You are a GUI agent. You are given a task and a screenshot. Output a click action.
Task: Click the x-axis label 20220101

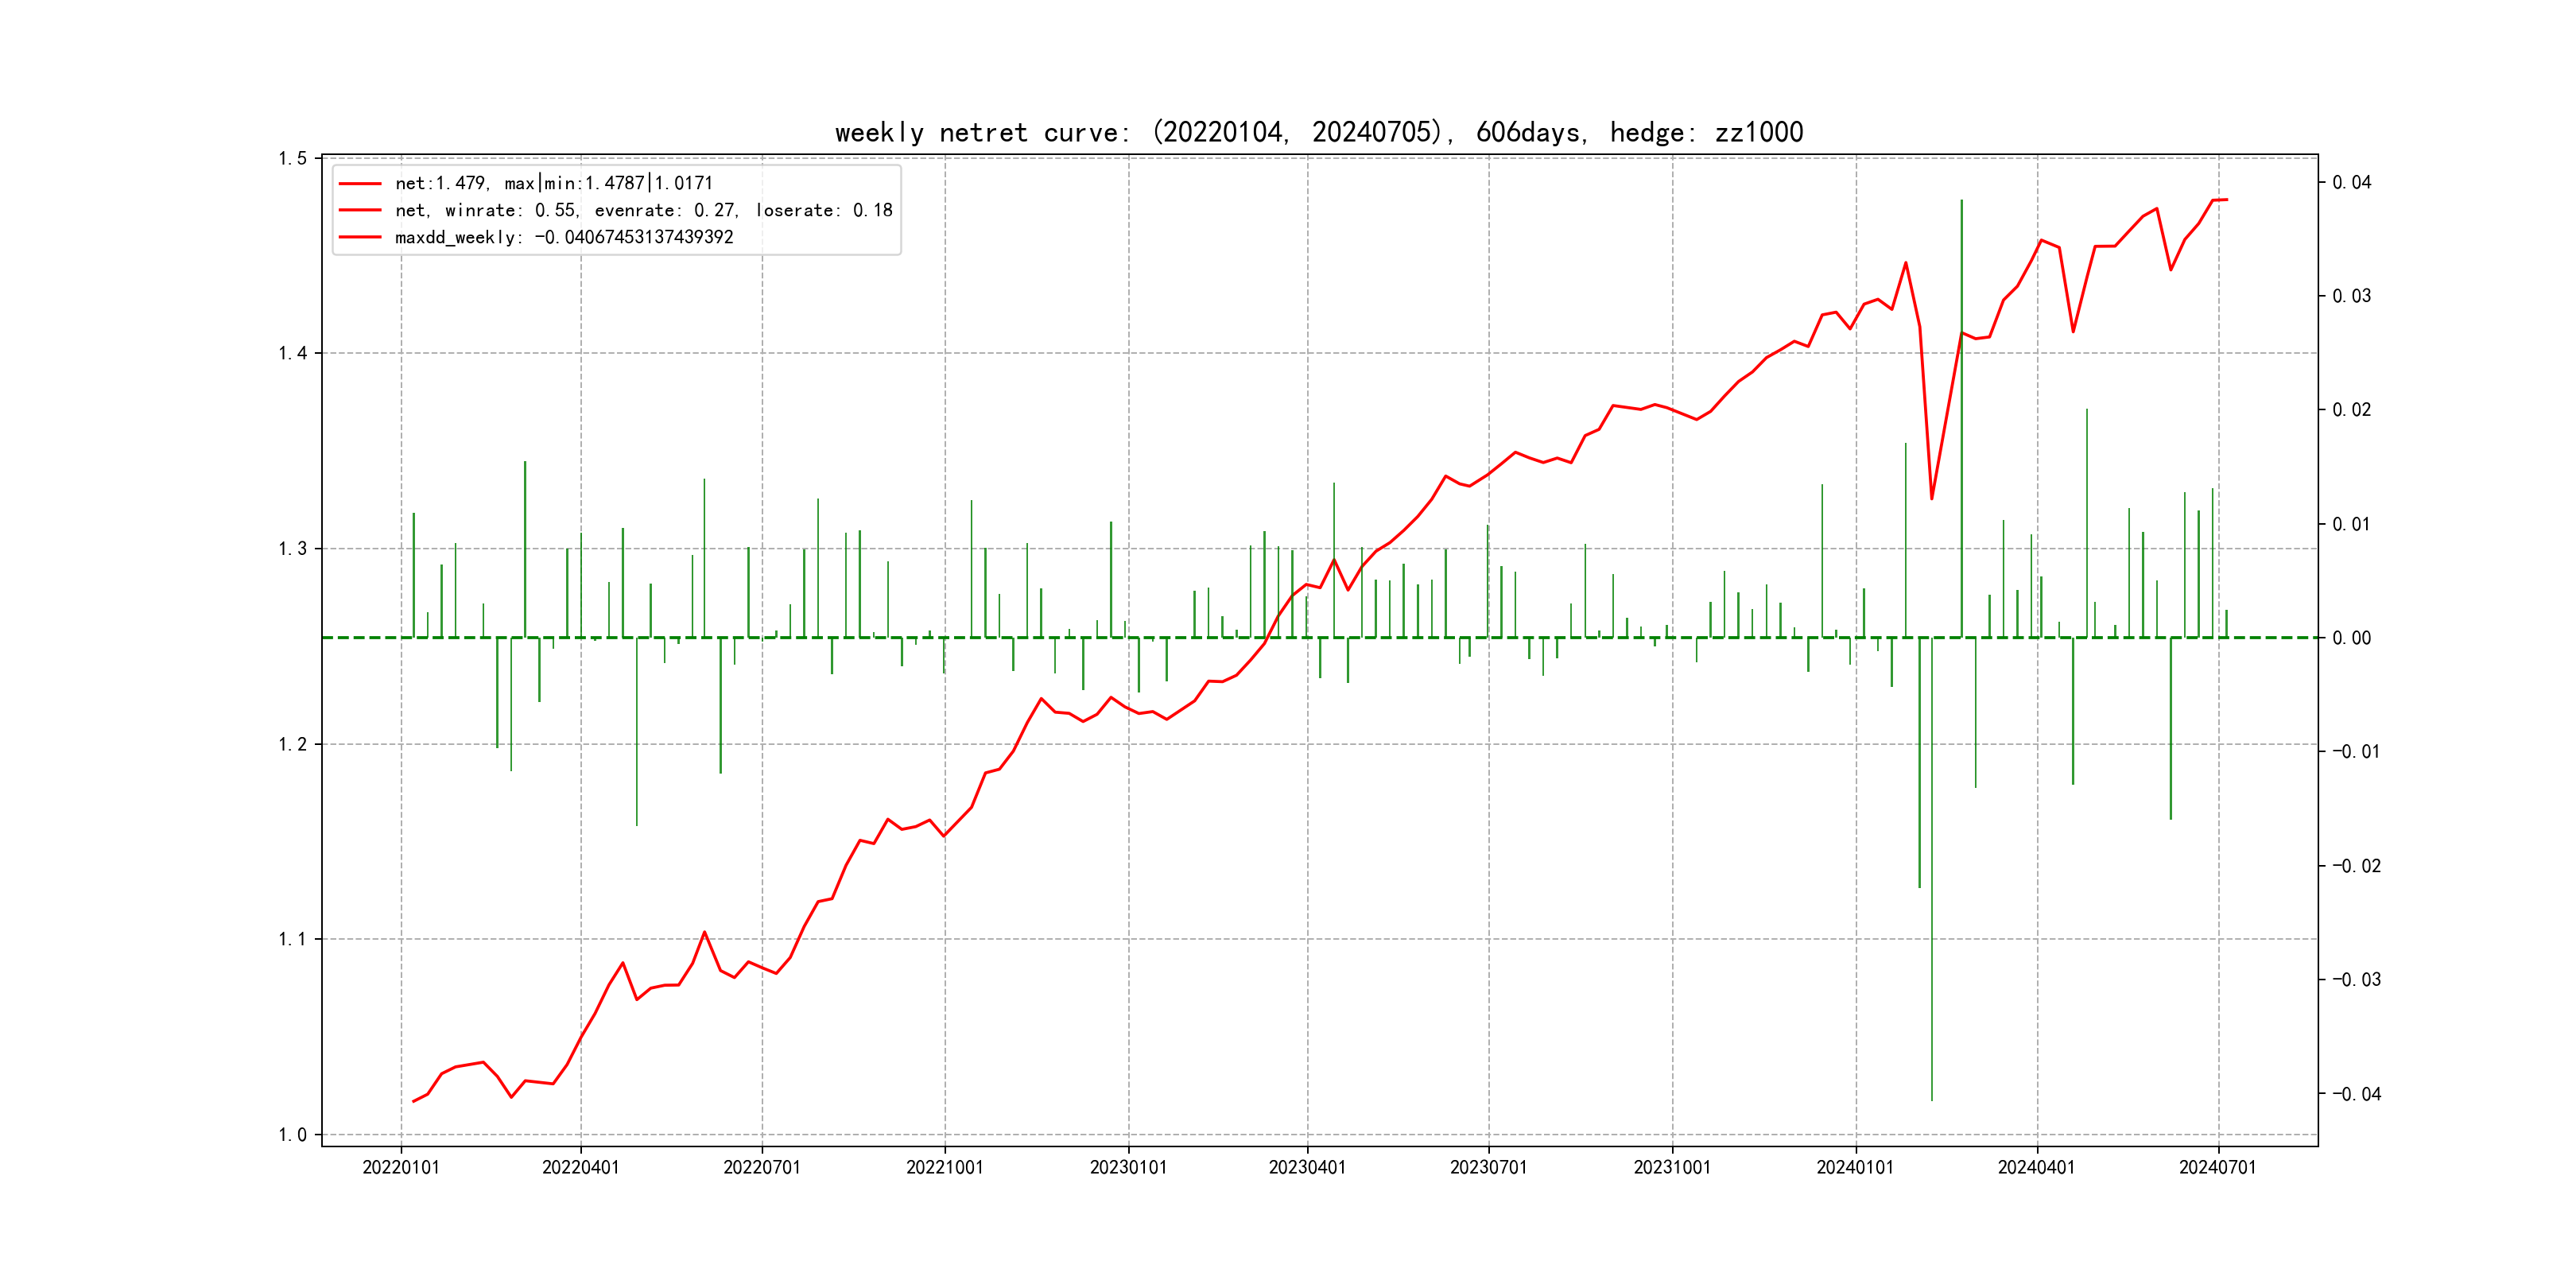(401, 1167)
